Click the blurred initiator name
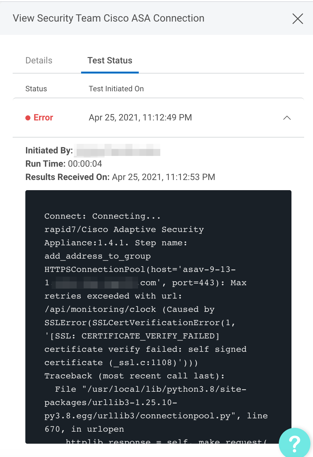 (x=118, y=150)
